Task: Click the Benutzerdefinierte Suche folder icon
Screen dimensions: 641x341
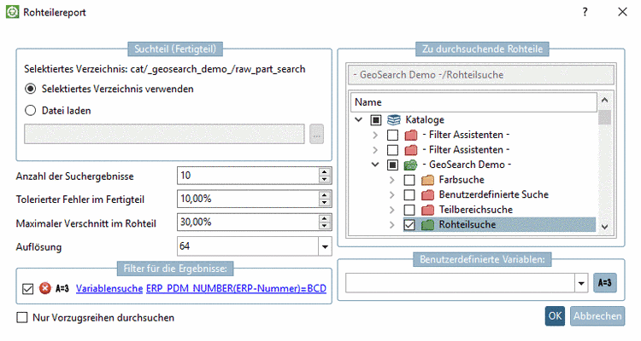Action: click(x=427, y=195)
